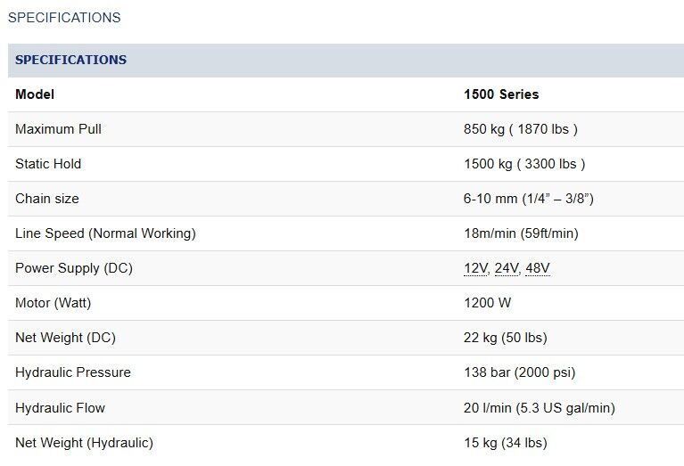The width and height of the screenshot is (684, 466).
Task: Click the 18m/min line speed value
Action: [521, 233]
